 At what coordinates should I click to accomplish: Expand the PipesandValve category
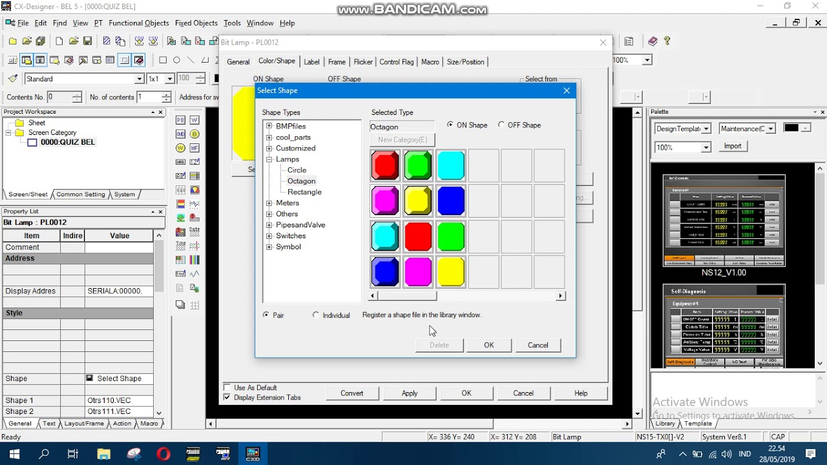tap(269, 225)
